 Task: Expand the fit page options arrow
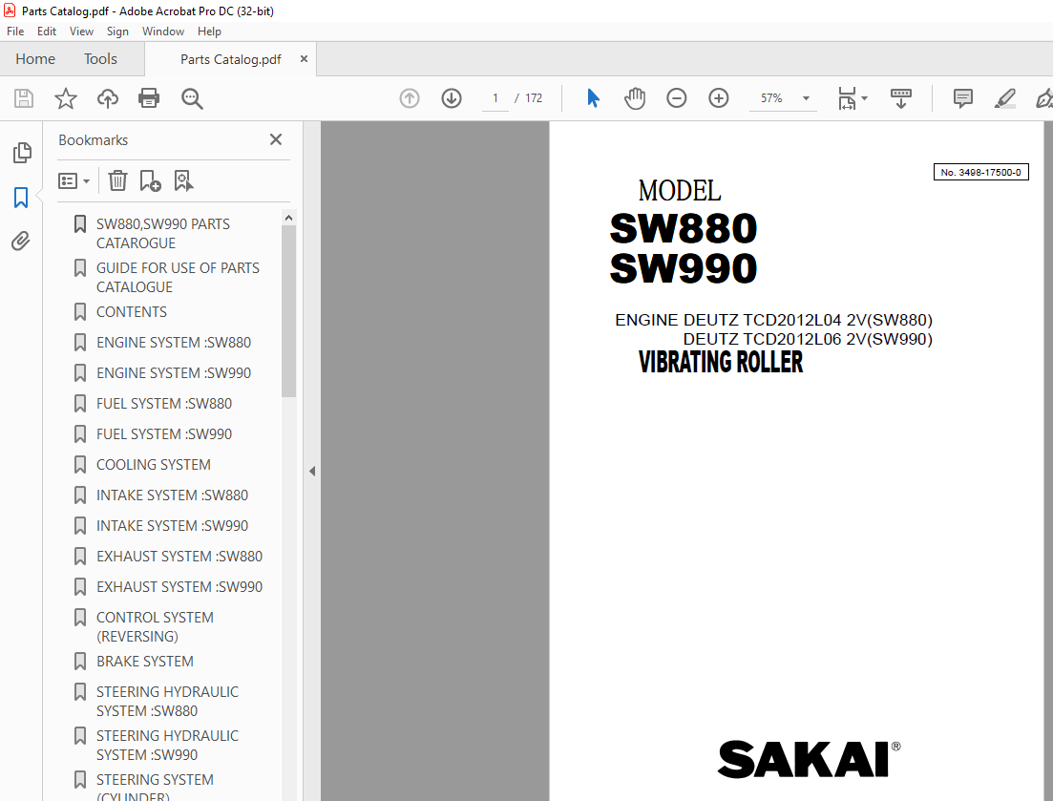click(x=864, y=98)
